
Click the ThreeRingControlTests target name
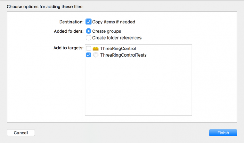click(123, 55)
